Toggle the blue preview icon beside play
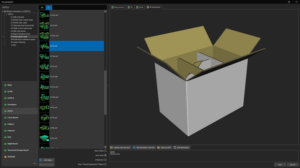Viewport: 300px width, 168px height. (x=49, y=7)
